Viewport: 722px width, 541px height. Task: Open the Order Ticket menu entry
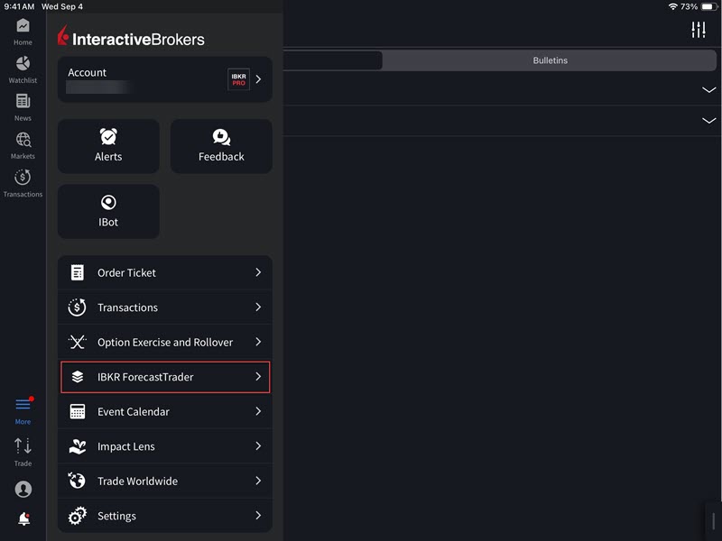pos(165,272)
